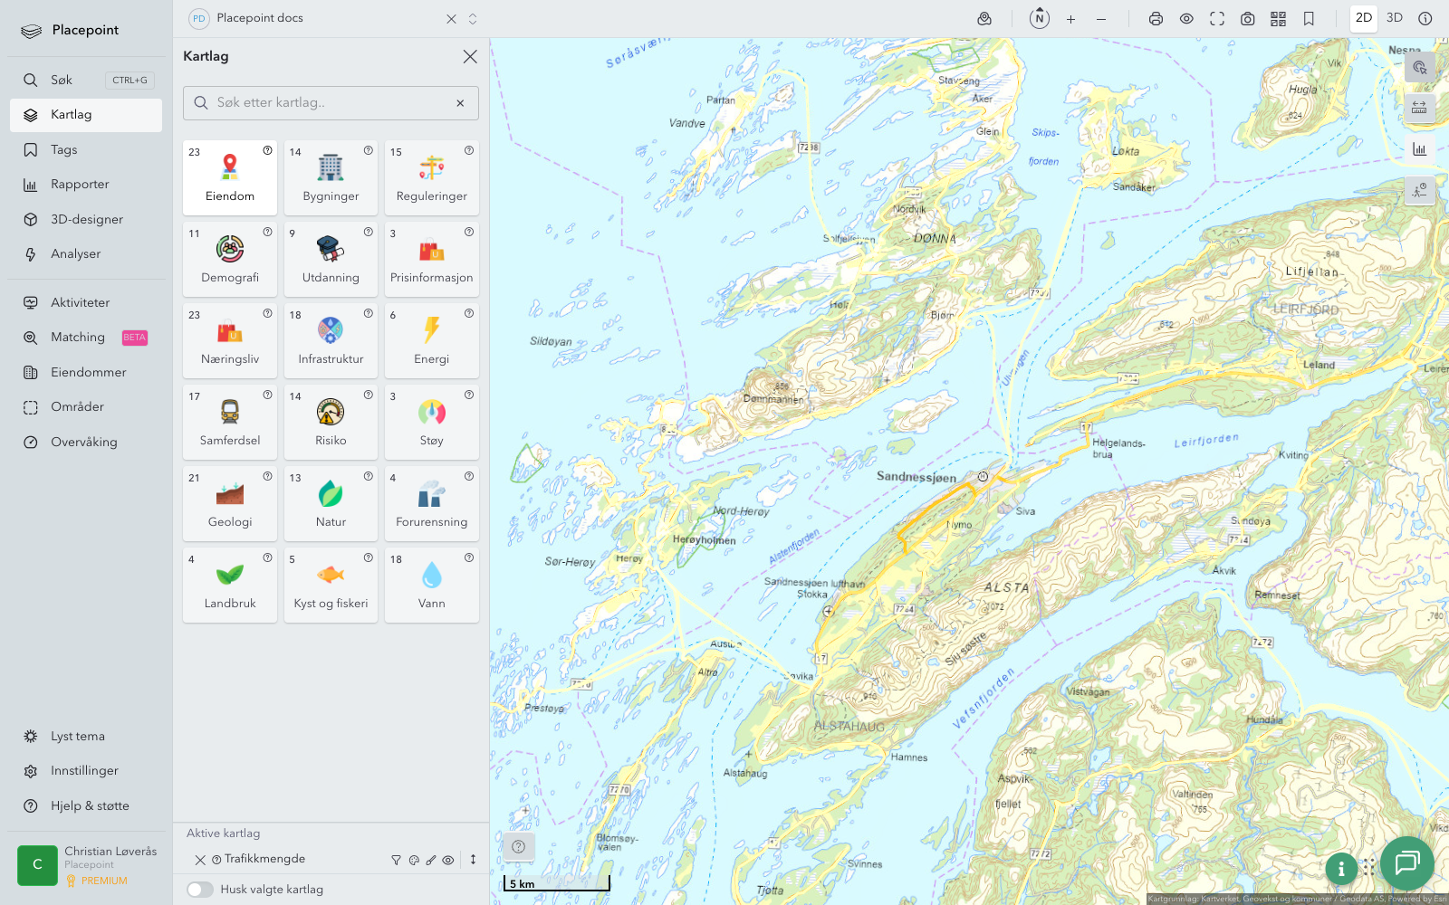Image resolution: width=1449 pixels, height=905 pixels.
Task: Open the Prisinformasjon layer category
Action: (x=431, y=259)
